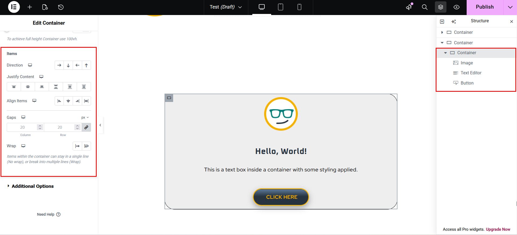This screenshot has width=517, height=235.
Task: Select Wrap option
Action: (x=86, y=146)
